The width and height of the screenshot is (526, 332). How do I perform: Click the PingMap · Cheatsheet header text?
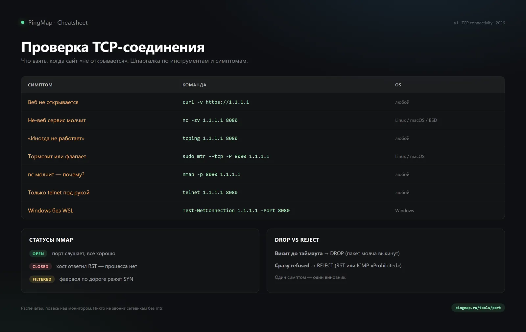click(x=58, y=23)
